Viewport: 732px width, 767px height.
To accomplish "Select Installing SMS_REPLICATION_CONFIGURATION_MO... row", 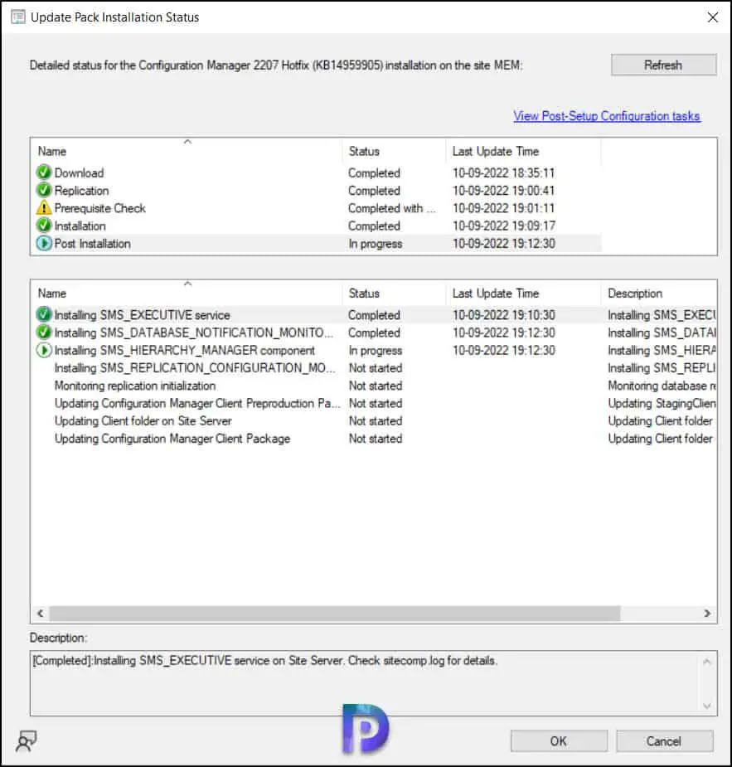I will click(x=374, y=368).
